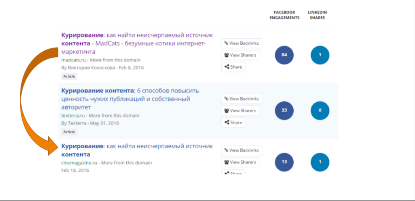
Task: Click View Sharers for the madcats.ru article
Action: [x=240, y=55]
